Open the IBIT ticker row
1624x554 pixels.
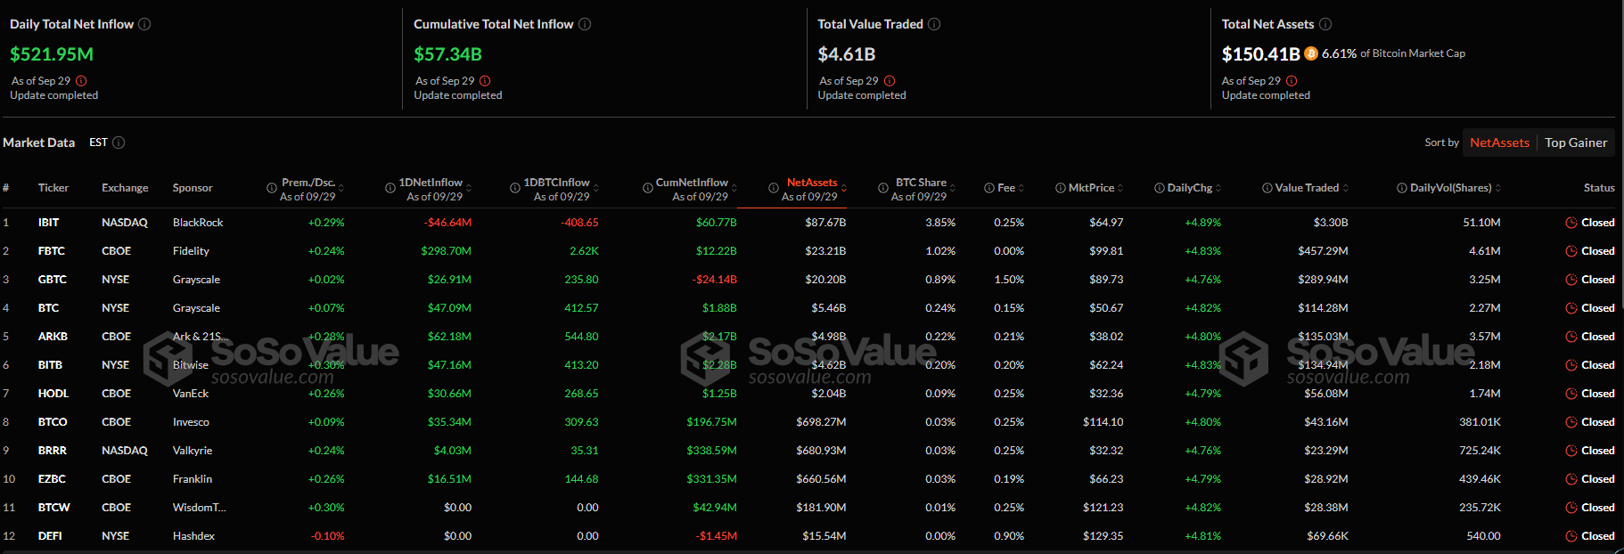pos(809,223)
